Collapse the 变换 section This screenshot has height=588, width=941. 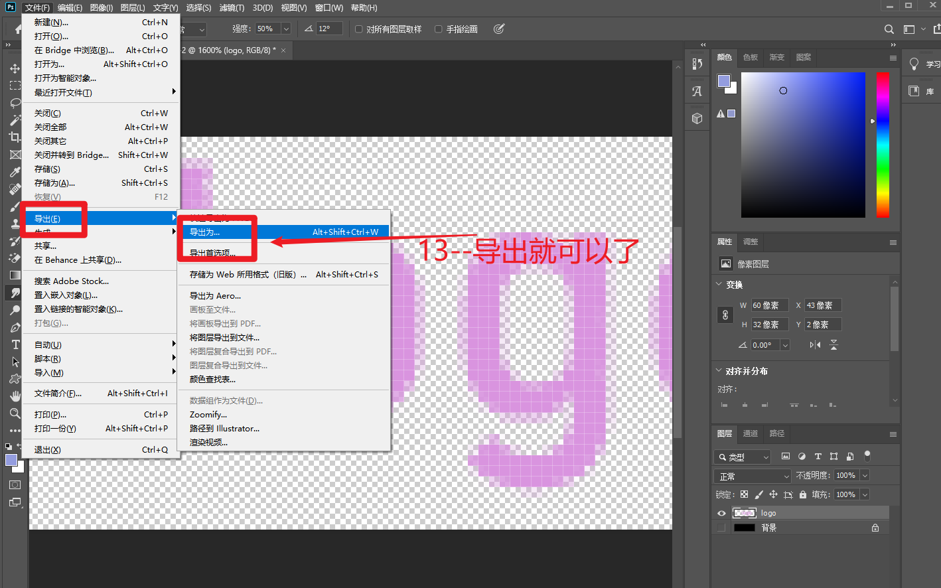click(x=719, y=284)
